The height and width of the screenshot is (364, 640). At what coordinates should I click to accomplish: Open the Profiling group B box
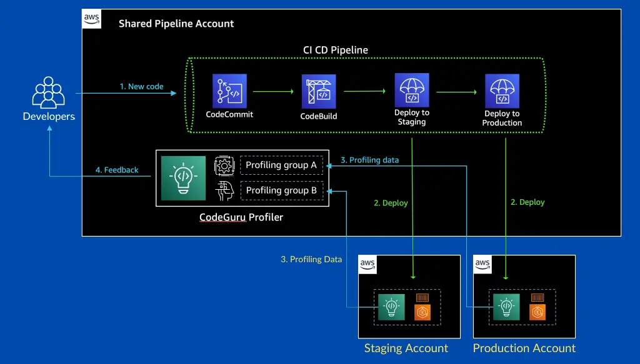pyautogui.click(x=281, y=190)
